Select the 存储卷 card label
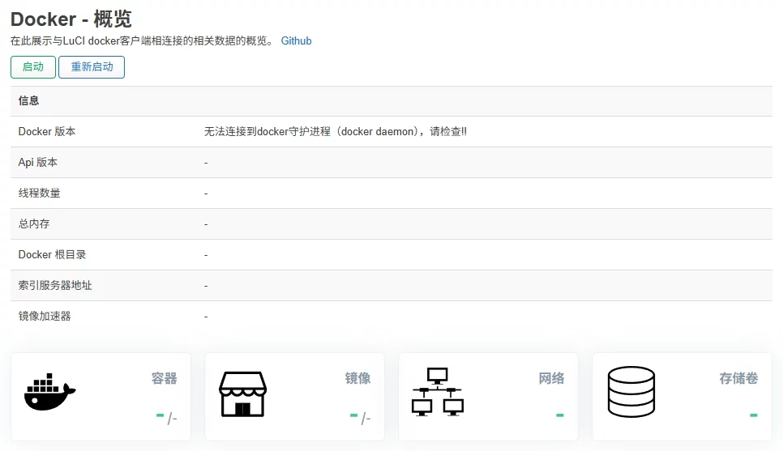 [738, 378]
